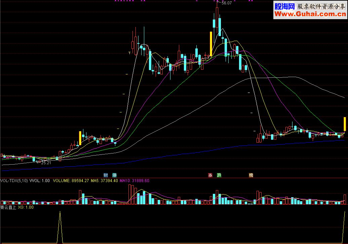The height and width of the screenshot is (244, 348).
Task: Select the 青云直上 indicator name
Action: pos(8,207)
